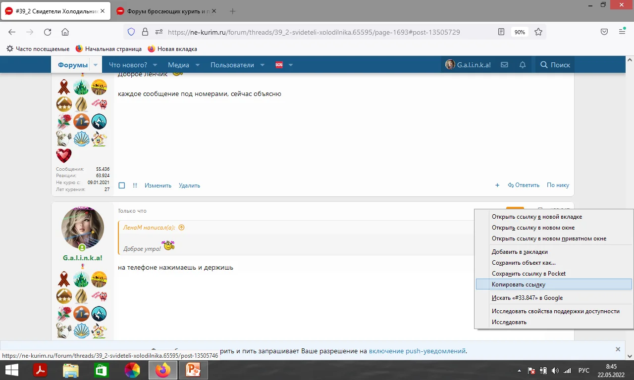Jump to ЛенаМ's quoted post arrow
The image size is (634, 380).
[181, 228]
